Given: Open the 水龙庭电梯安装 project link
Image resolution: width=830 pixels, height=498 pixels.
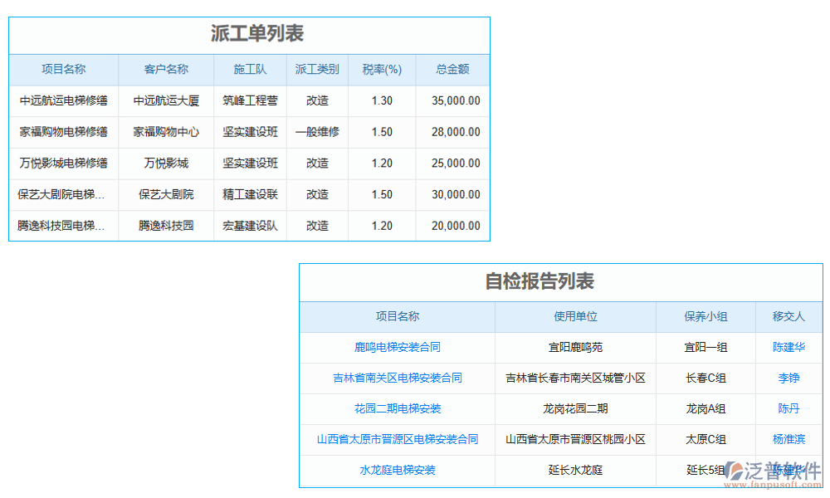Looking at the screenshot, I should coord(397,471).
